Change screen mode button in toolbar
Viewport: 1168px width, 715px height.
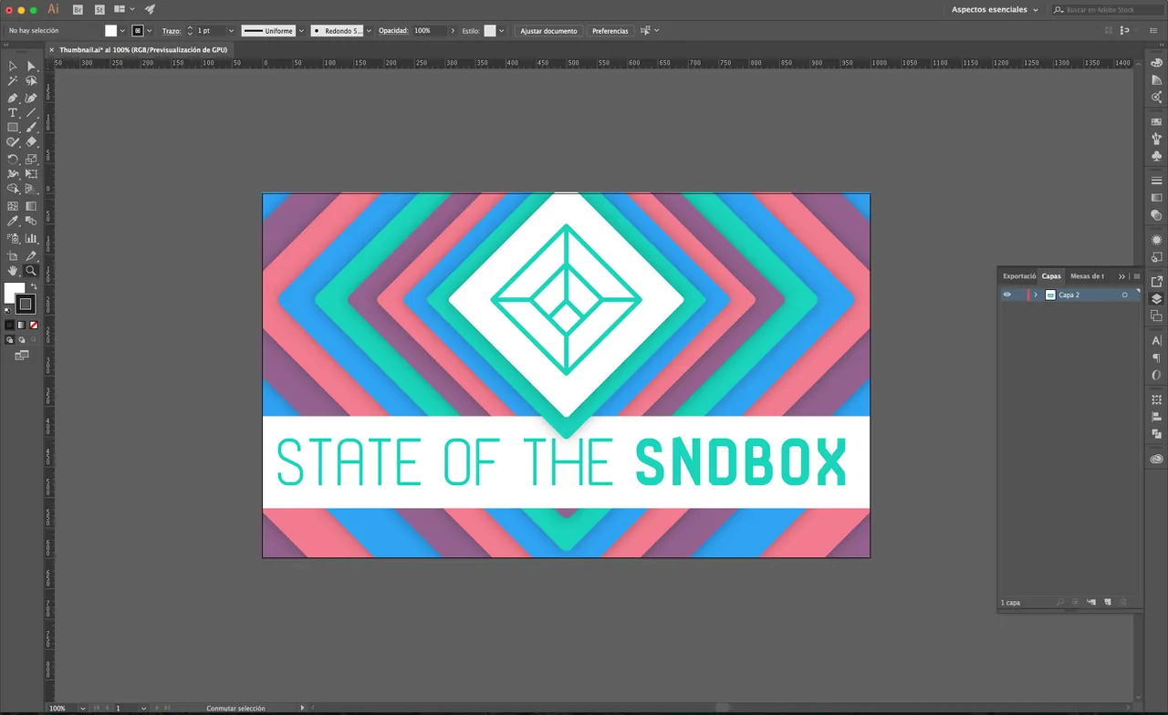(x=22, y=356)
